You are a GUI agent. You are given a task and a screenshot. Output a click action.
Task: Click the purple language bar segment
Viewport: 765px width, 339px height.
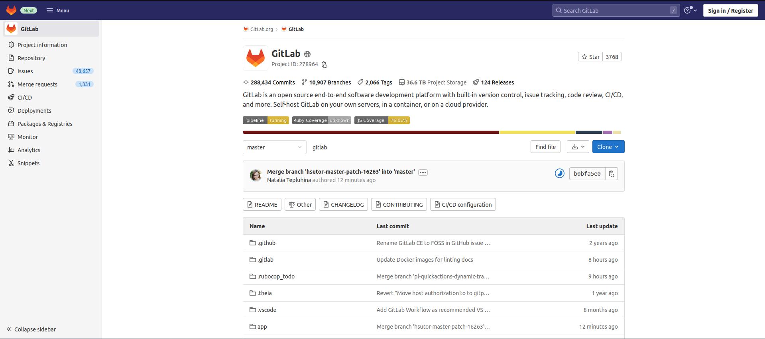pyautogui.click(x=608, y=132)
